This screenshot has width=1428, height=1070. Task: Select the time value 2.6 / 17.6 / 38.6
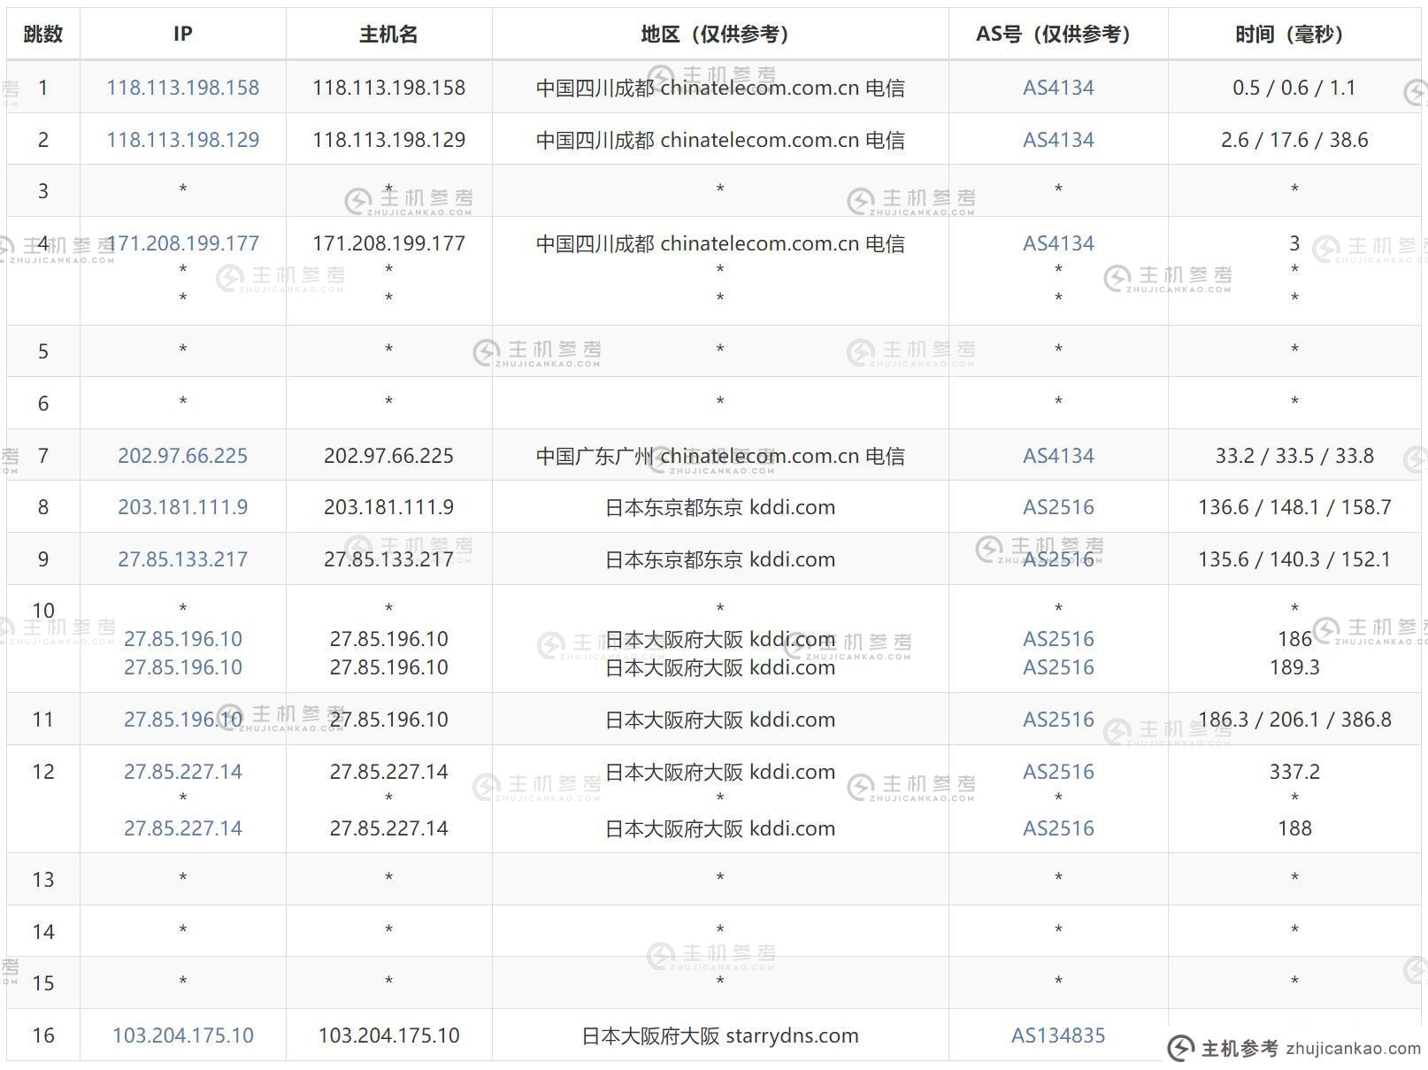(x=1294, y=140)
